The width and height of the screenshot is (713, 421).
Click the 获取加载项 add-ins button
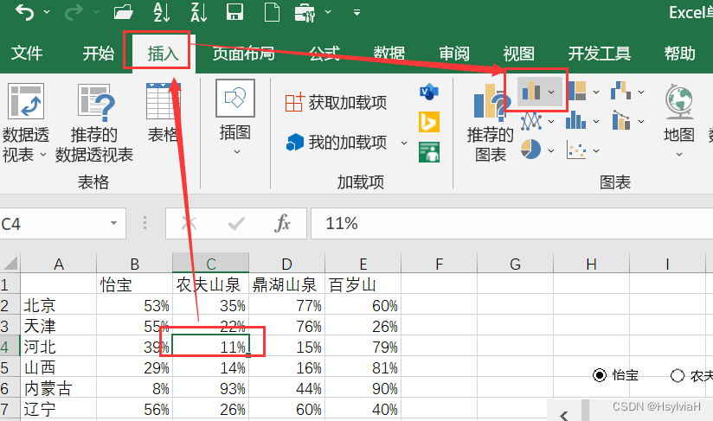coord(336,103)
